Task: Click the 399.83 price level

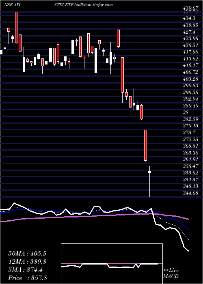Action: [x=190, y=86]
